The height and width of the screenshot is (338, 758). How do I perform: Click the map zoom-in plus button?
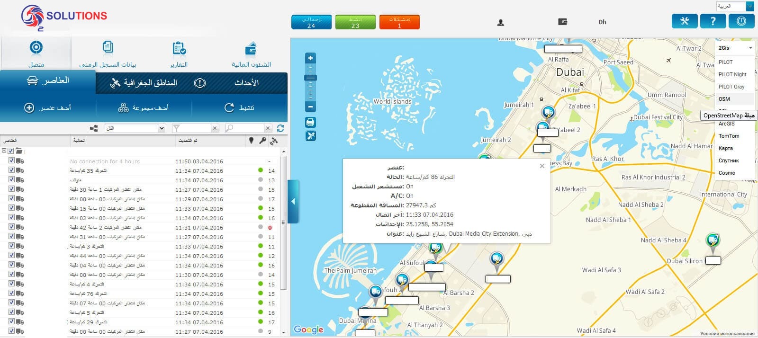pyautogui.click(x=310, y=58)
